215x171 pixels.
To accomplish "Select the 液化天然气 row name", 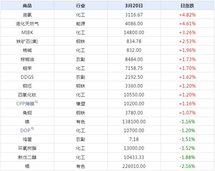I will (x=27, y=23).
